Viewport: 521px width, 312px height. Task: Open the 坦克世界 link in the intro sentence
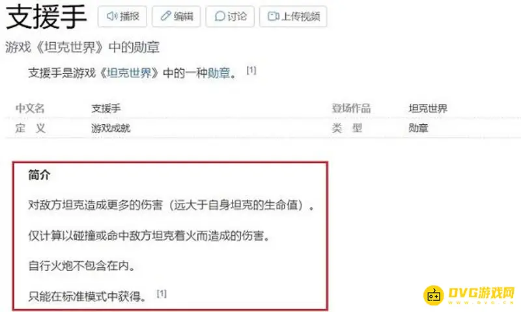click(x=129, y=73)
